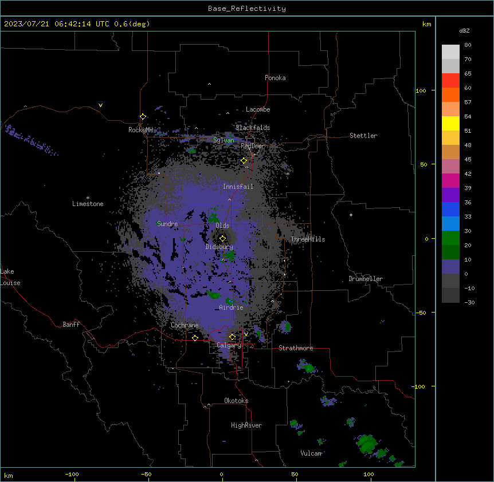Click the yellow diamond marker below RedDeer
Screen dimensions: 494x482
pyautogui.click(x=244, y=161)
